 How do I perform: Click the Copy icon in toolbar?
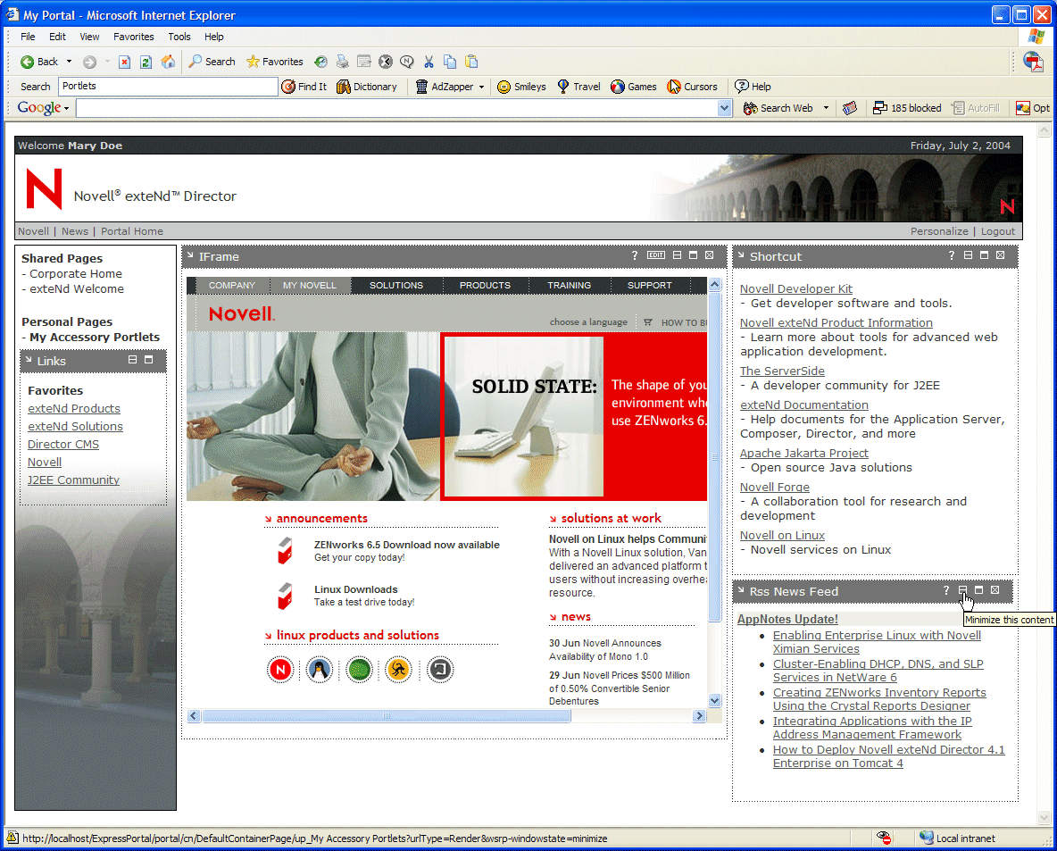tap(450, 62)
